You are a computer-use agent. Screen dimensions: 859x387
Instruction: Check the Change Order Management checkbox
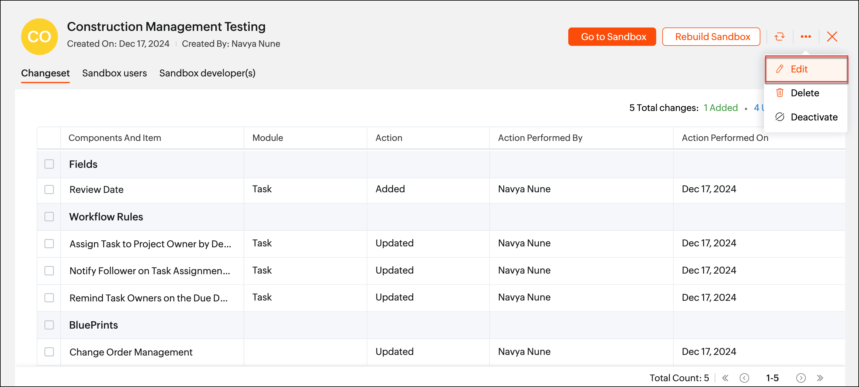(x=49, y=352)
